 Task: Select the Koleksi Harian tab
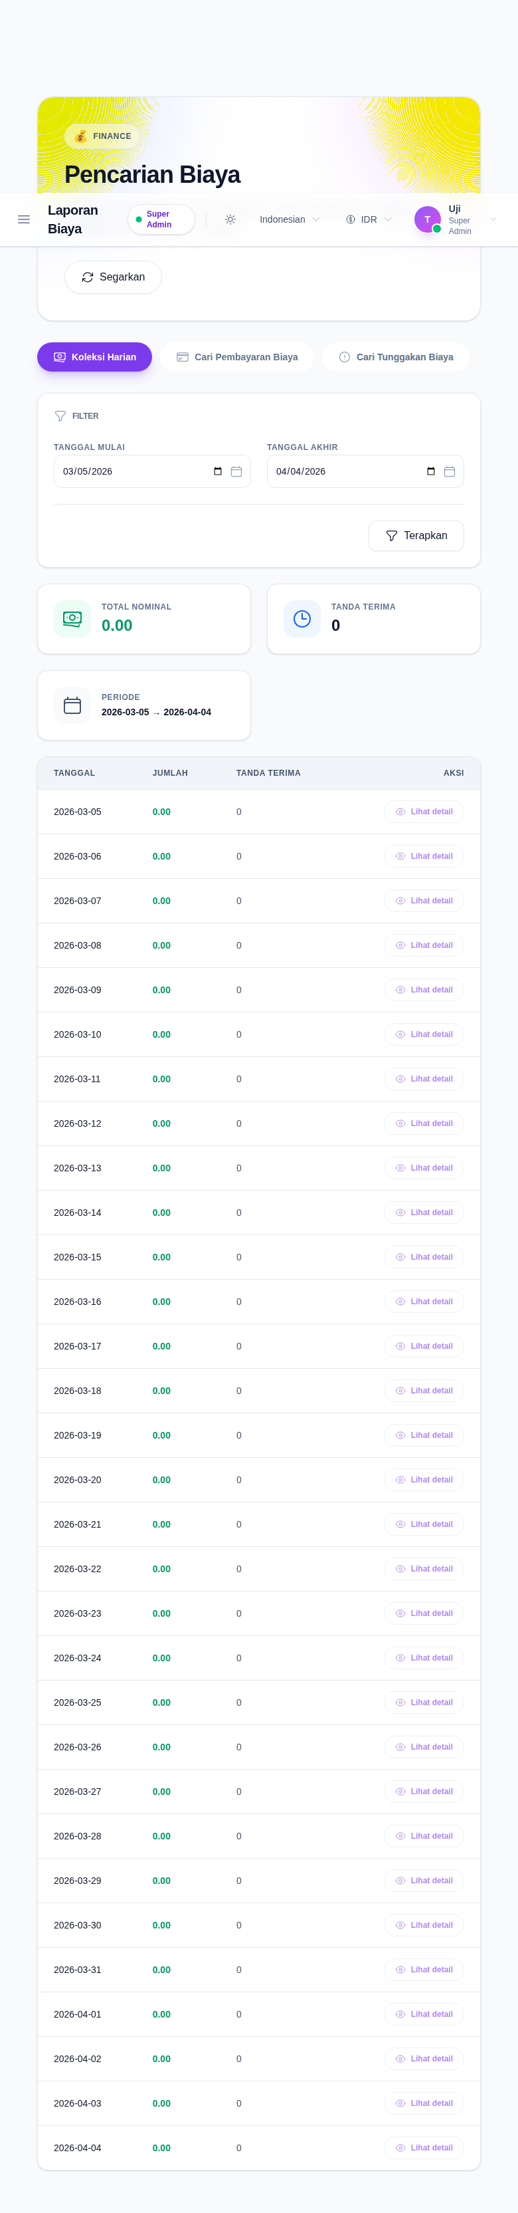94,358
